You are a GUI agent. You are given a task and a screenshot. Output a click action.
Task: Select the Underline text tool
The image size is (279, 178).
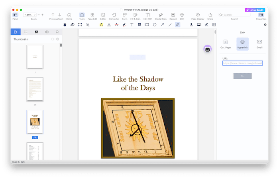click(109, 25)
